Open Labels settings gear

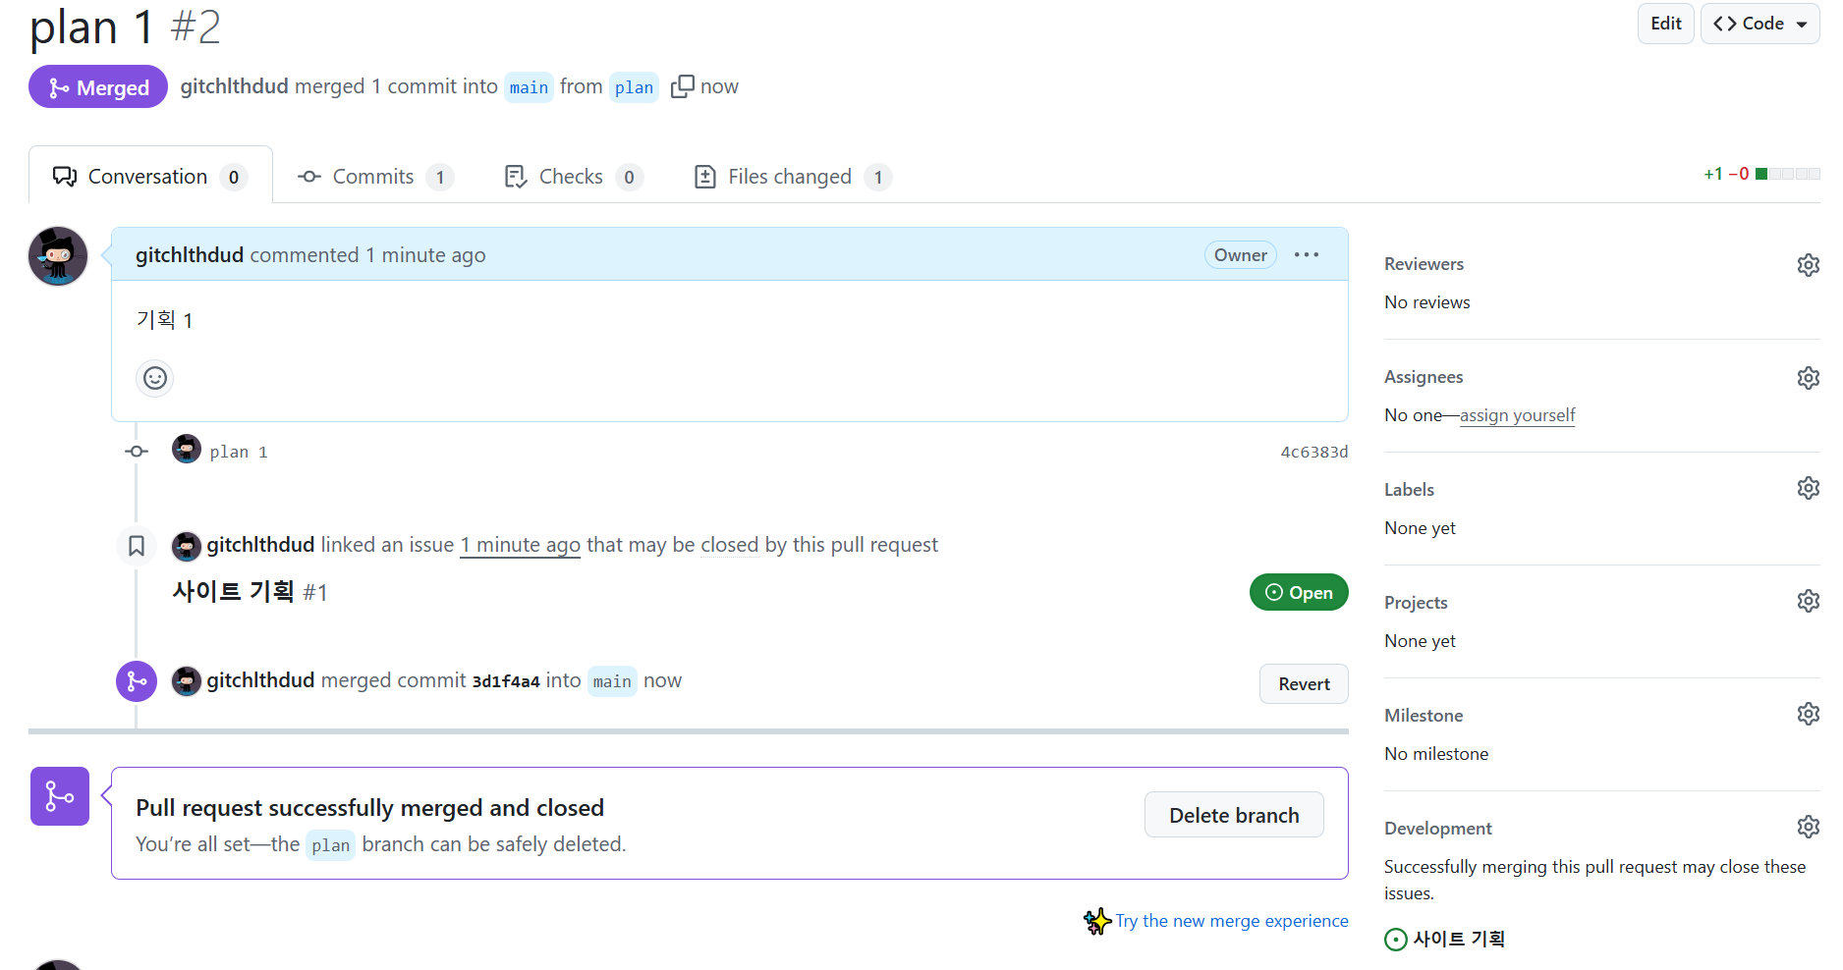[1808, 488]
